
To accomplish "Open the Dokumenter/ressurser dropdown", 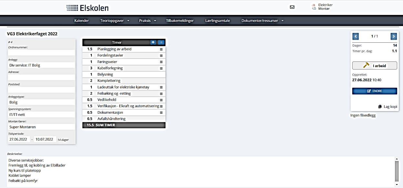I will tap(262, 21).
